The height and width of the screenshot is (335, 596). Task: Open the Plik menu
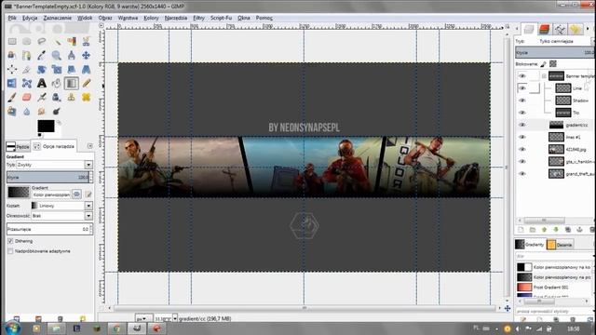pos(12,18)
